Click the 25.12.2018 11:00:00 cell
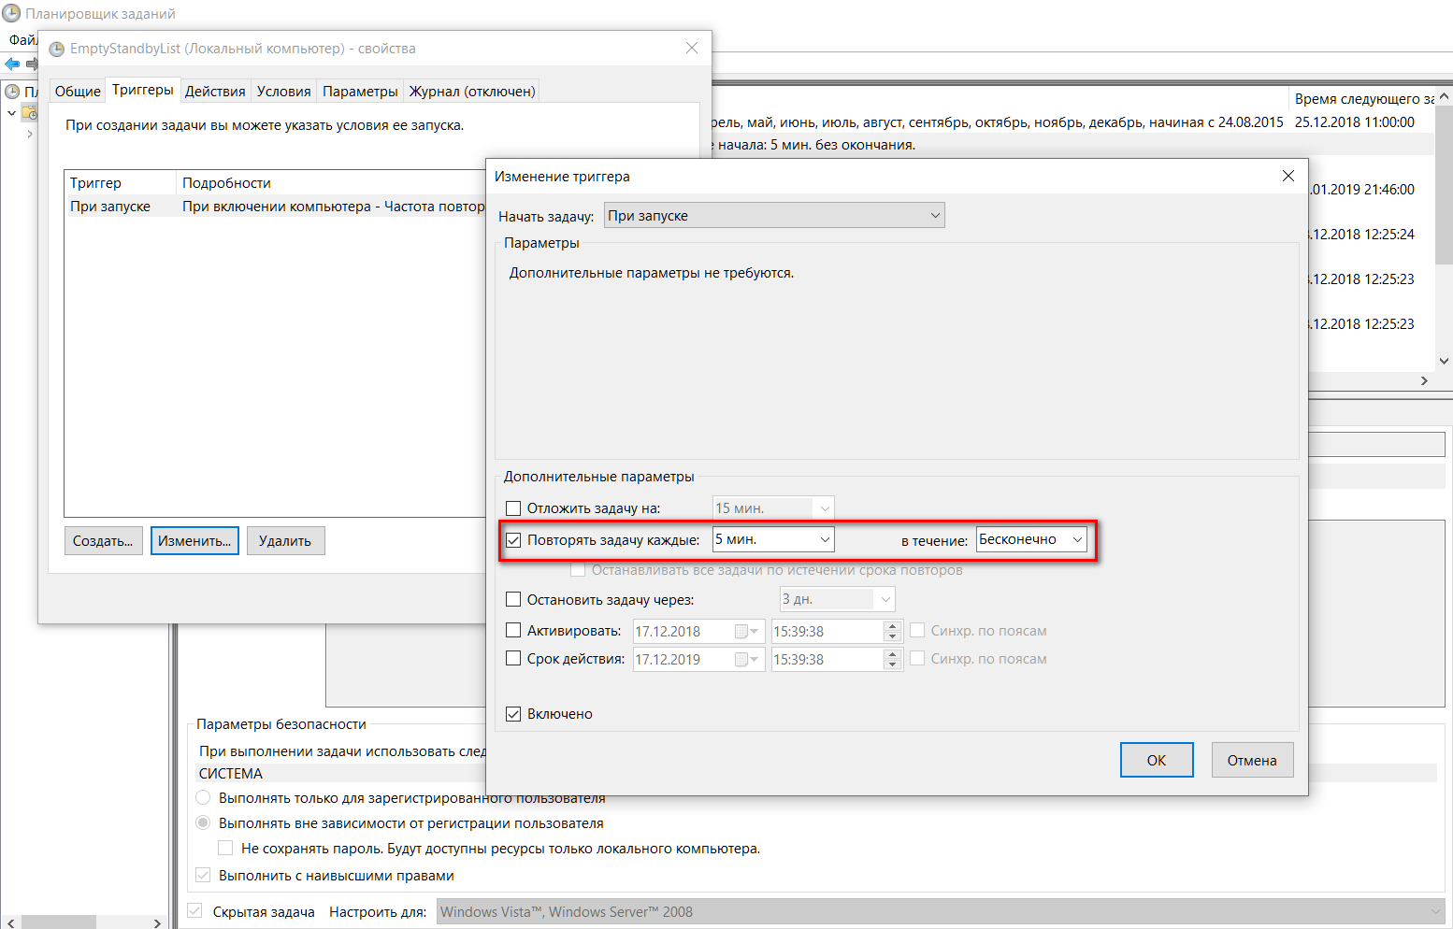Image resolution: width=1453 pixels, height=929 pixels. (x=1355, y=122)
